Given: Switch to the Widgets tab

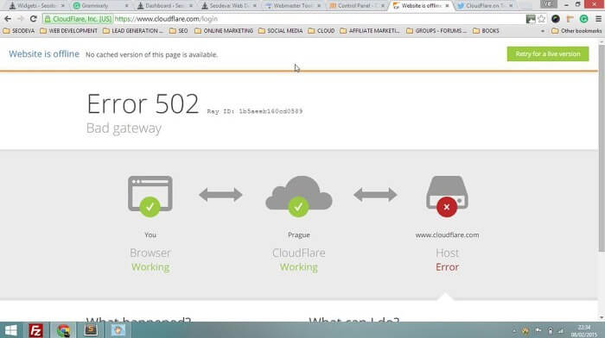Looking at the screenshot, I should pos(36,6).
